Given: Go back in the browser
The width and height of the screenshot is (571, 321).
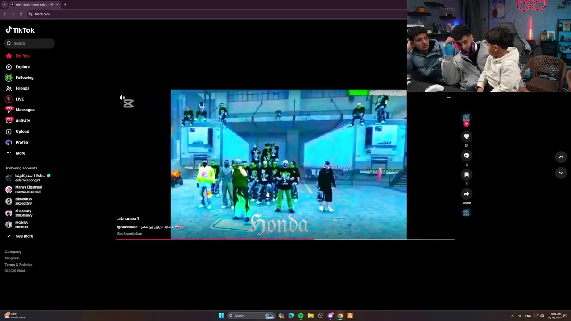Looking at the screenshot, I should pos(5,14).
